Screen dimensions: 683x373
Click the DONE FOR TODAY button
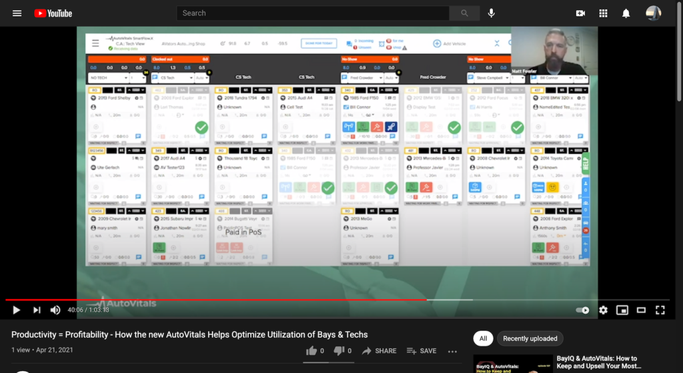click(x=319, y=43)
